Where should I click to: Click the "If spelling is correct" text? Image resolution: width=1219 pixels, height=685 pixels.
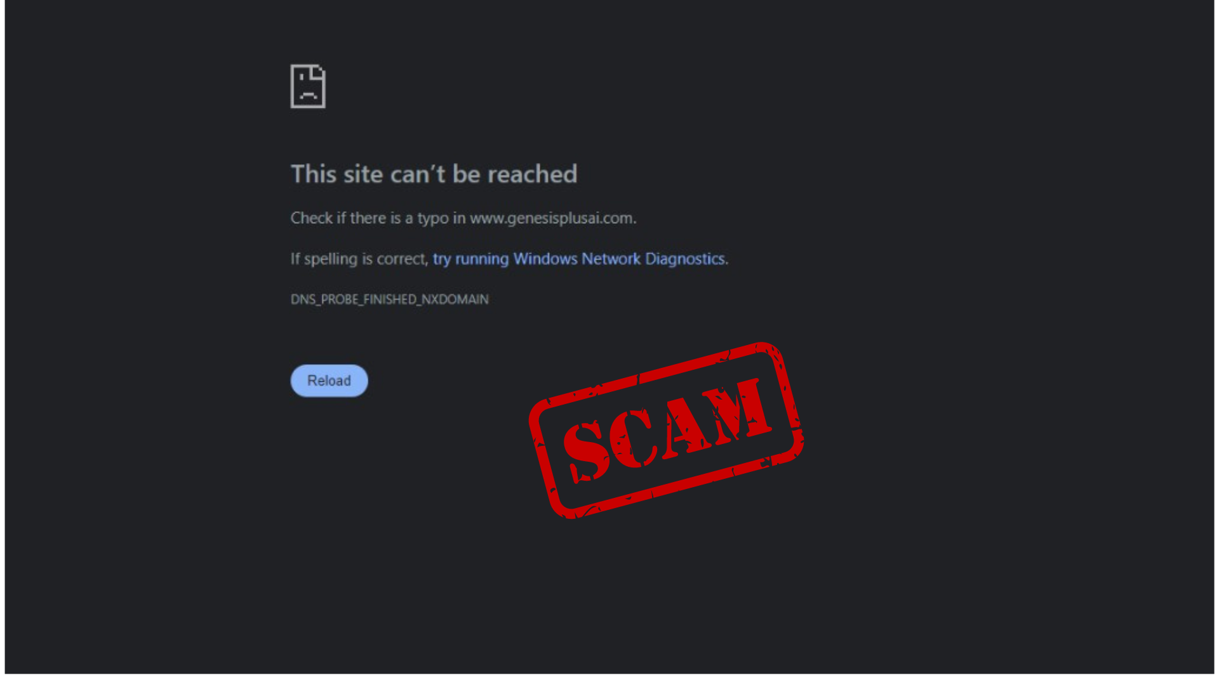pos(359,259)
